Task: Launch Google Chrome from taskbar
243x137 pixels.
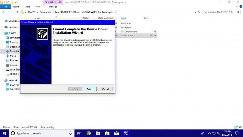Action: pyautogui.click(x=88, y=133)
